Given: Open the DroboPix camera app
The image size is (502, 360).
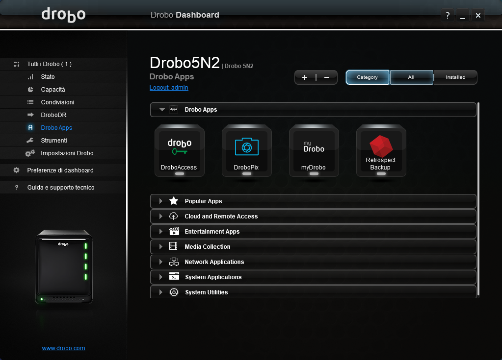Looking at the screenshot, I should tap(246, 150).
